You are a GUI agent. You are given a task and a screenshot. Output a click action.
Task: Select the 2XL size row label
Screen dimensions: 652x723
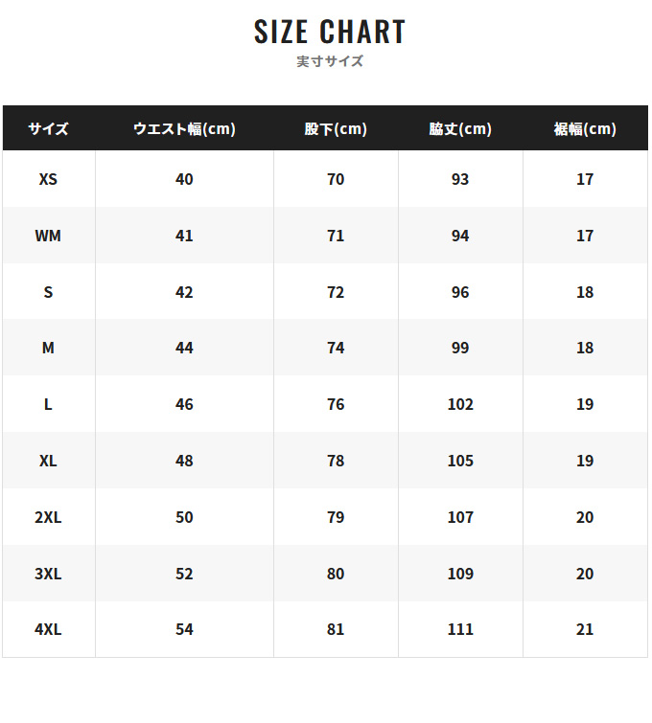pos(48,517)
